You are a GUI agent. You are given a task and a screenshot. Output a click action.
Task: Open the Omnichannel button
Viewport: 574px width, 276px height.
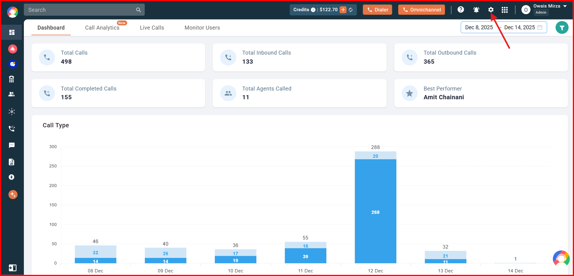click(x=421, y=10)
